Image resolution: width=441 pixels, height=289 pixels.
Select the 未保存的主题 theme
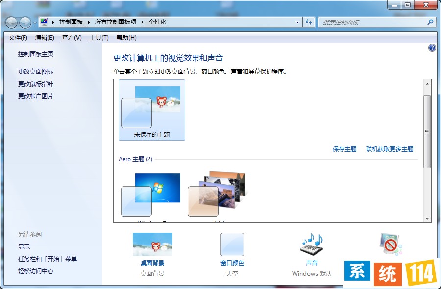tap(151, 110)
